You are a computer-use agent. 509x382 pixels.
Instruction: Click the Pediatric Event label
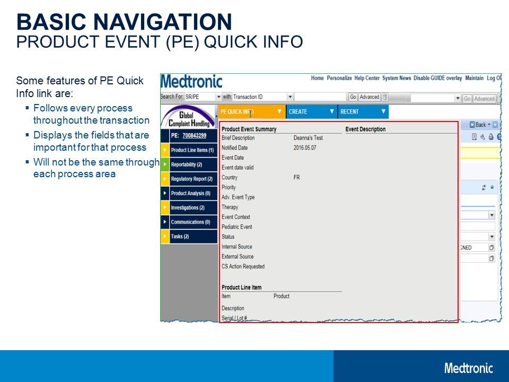(236, 227)
